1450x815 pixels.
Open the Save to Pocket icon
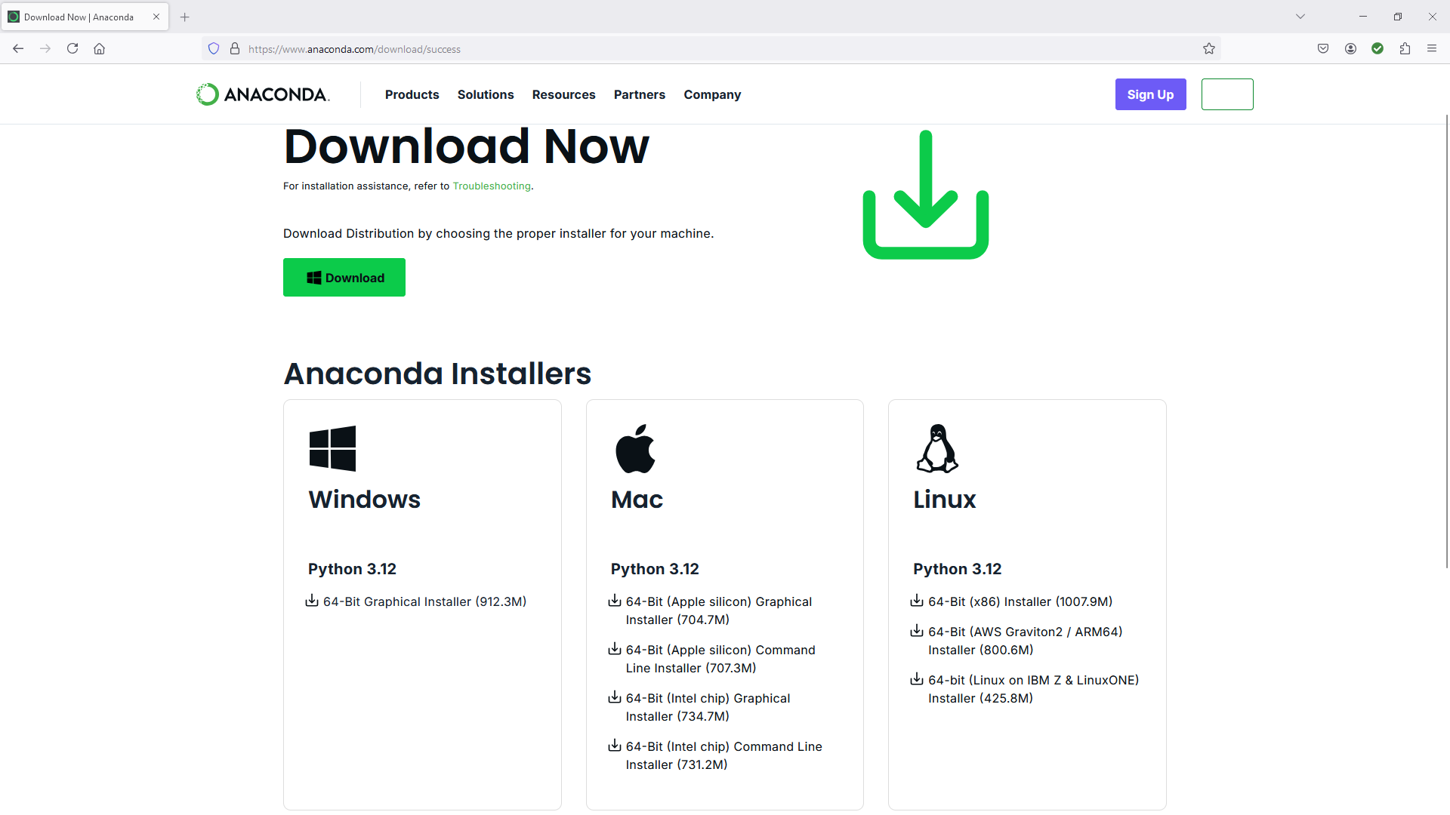coord(1323,49)
